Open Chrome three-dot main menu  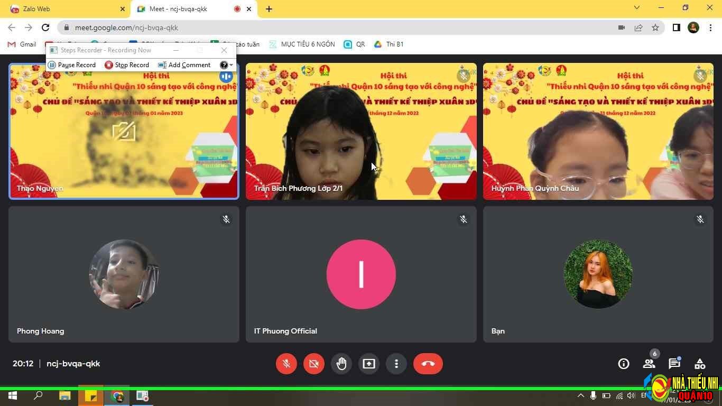tap(710, 27)
